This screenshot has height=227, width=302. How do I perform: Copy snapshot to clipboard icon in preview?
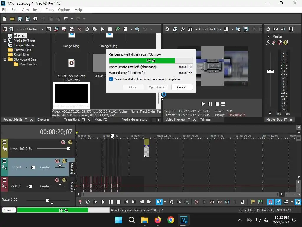pyautogui.click(x=238, y=29)
